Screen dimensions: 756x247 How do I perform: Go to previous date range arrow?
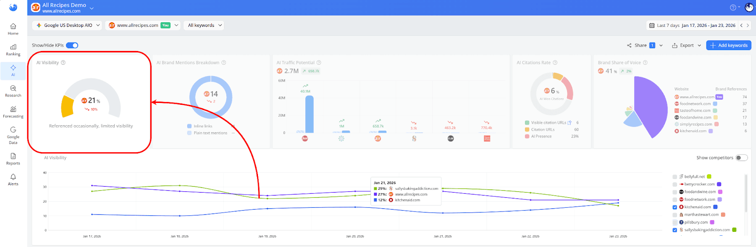[x=741, y=26]
